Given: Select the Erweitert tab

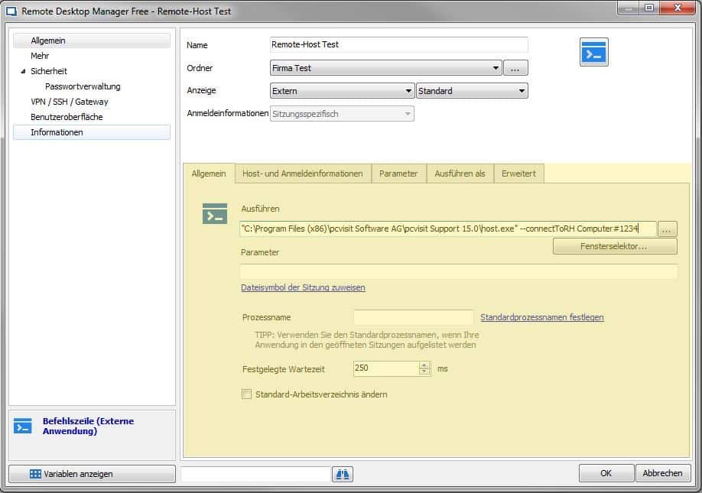Looking at the screenshot, I should [x=518, y=174].
